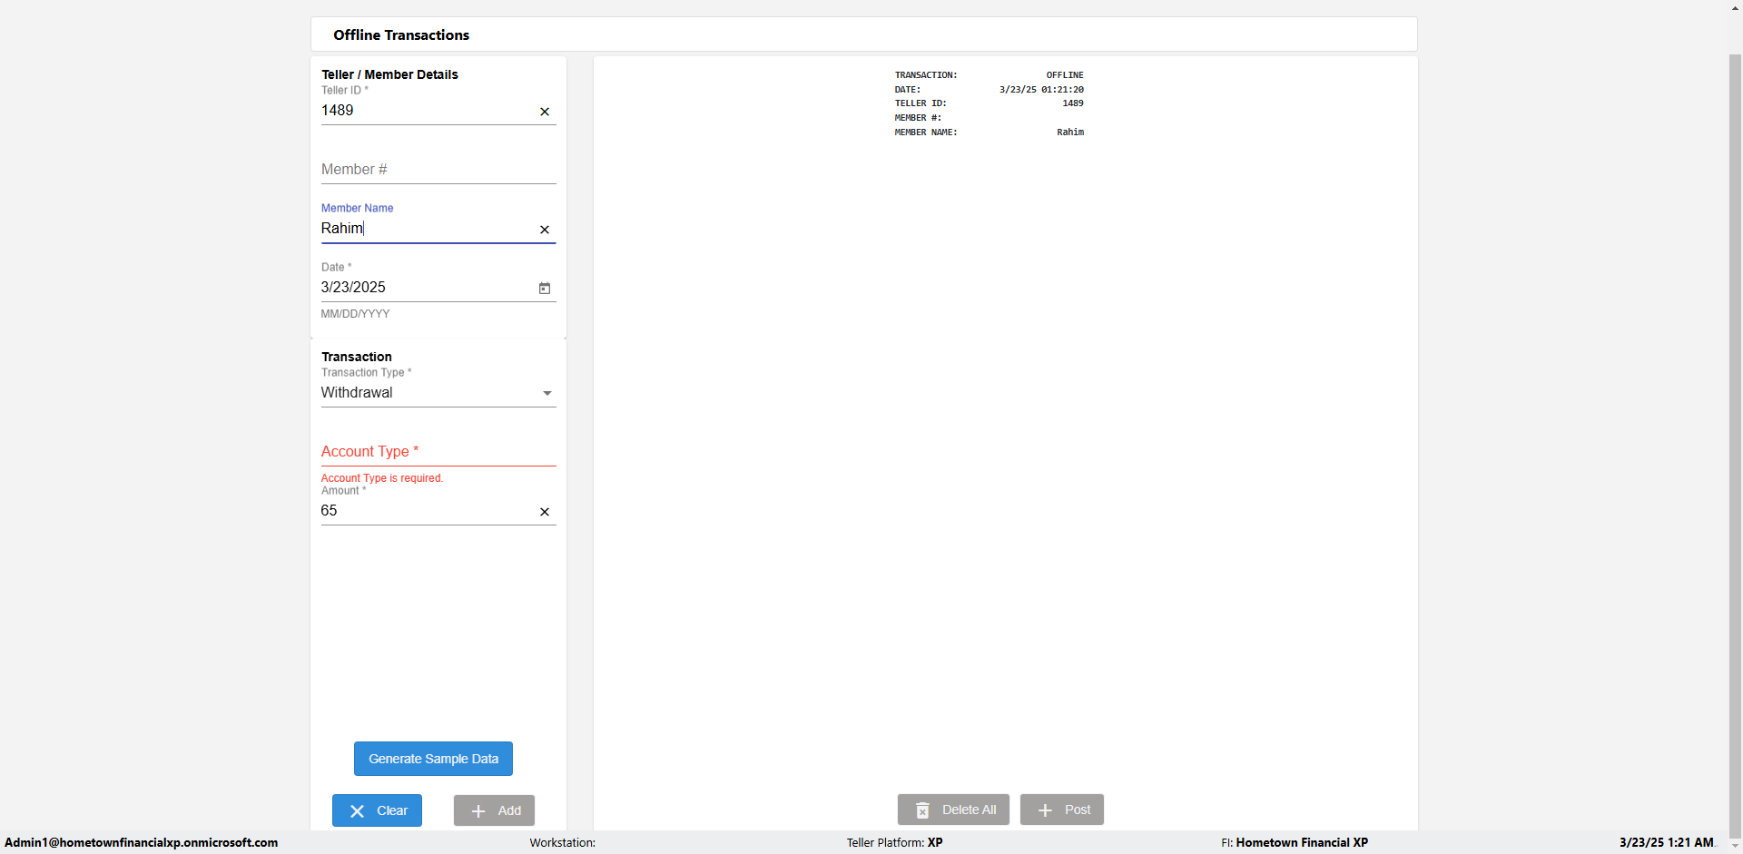The image size is (1743, 854).
Task: Open the Date calendar picker icon
Action: [x=545, y=289]
